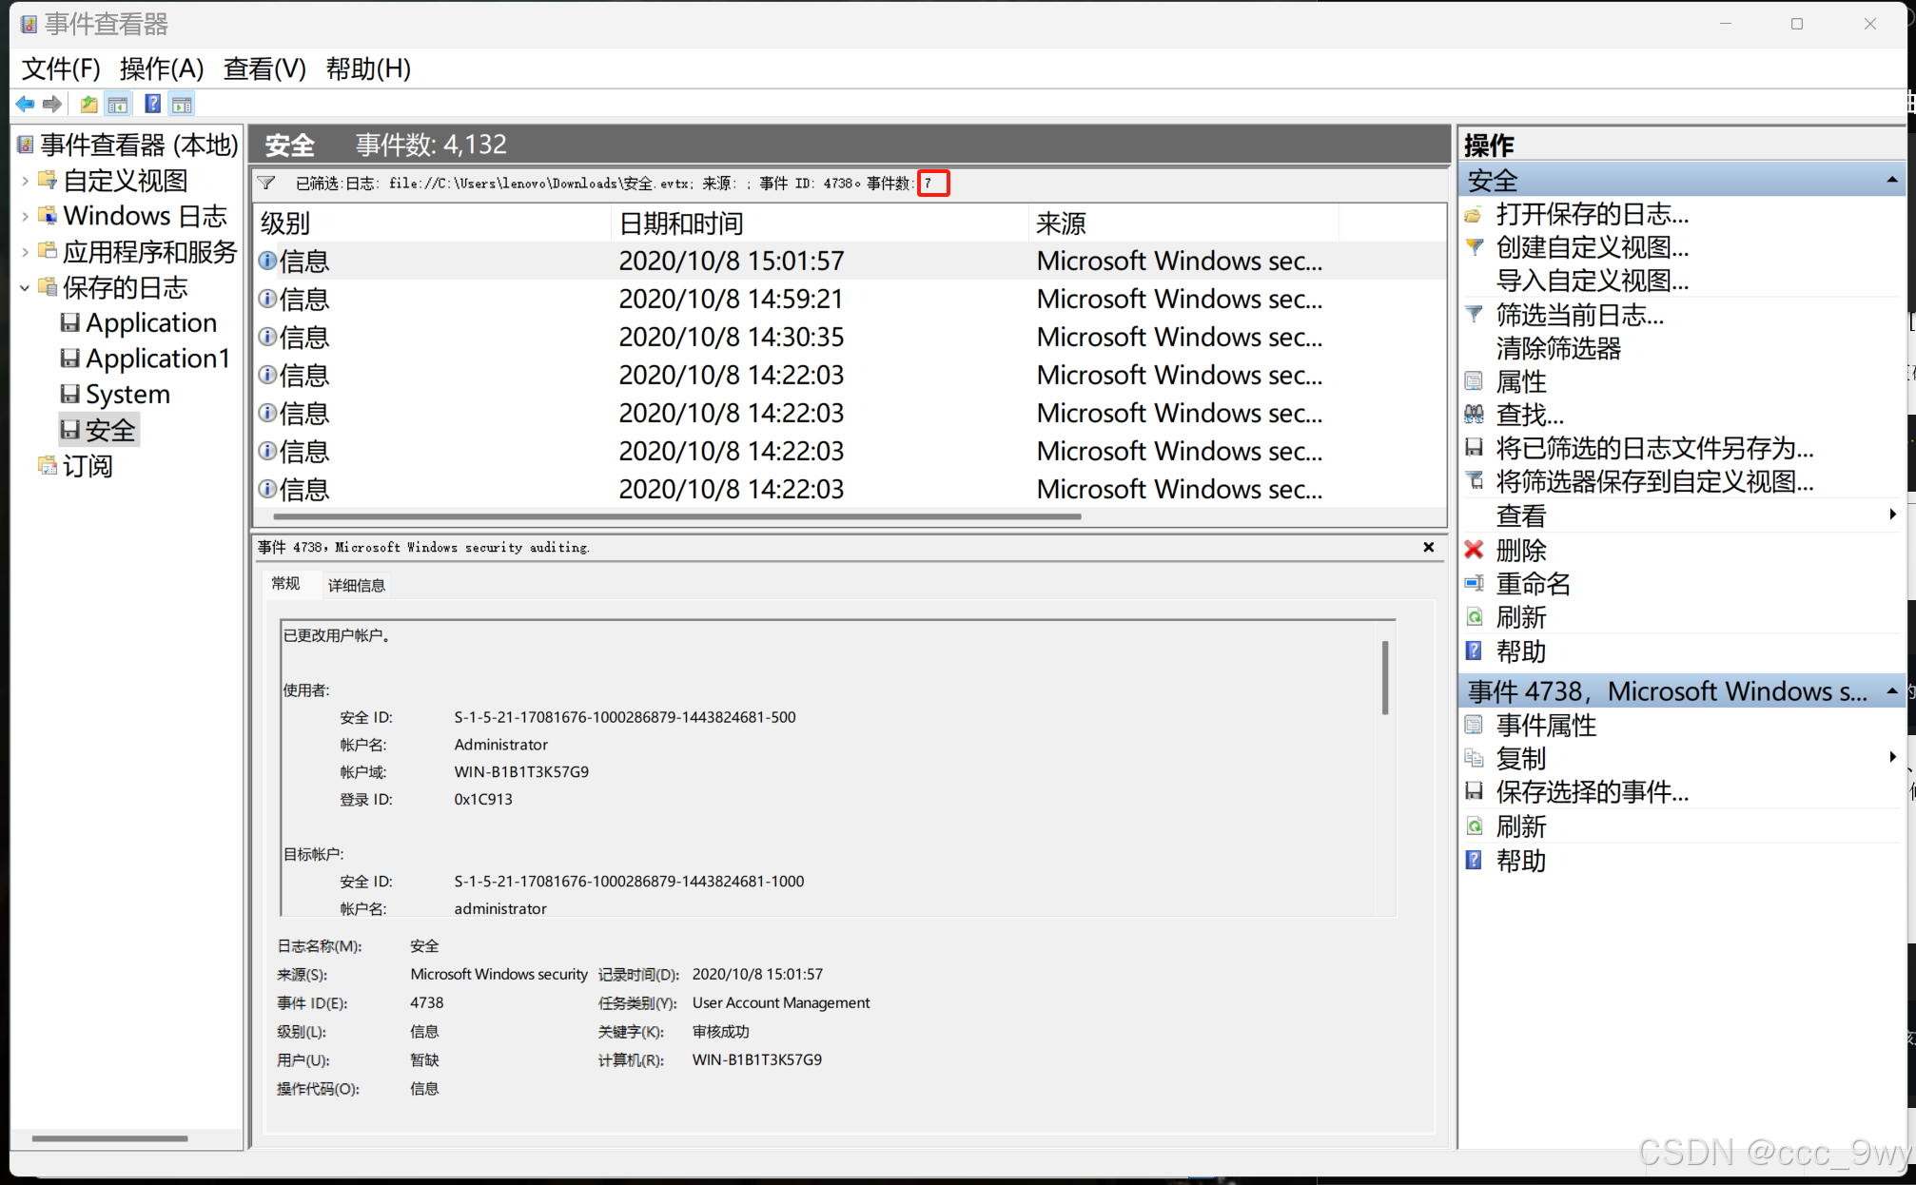Click the back arrow toolbar icon
Image resolution: width=1916 pixels, height=1185 pixels.
25,104
